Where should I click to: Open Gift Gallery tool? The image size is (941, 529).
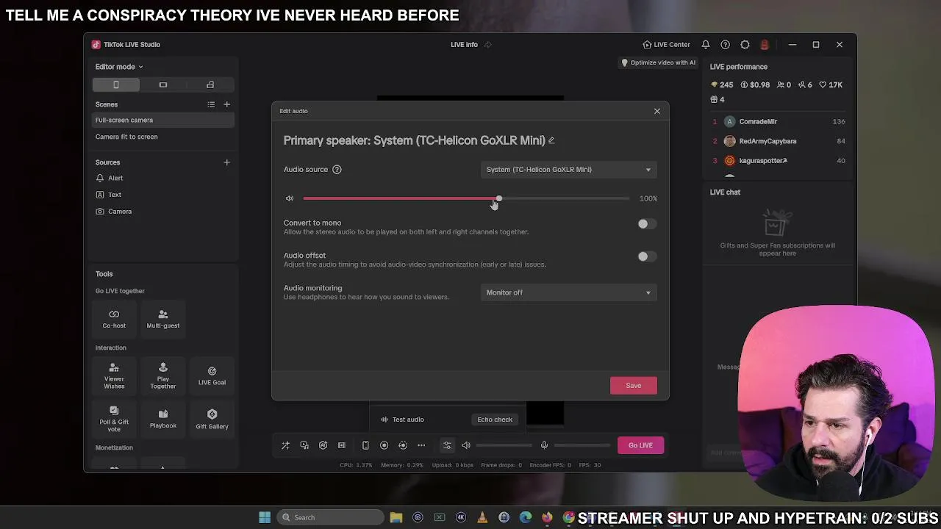pyautogui.click(x=212, y=419)
